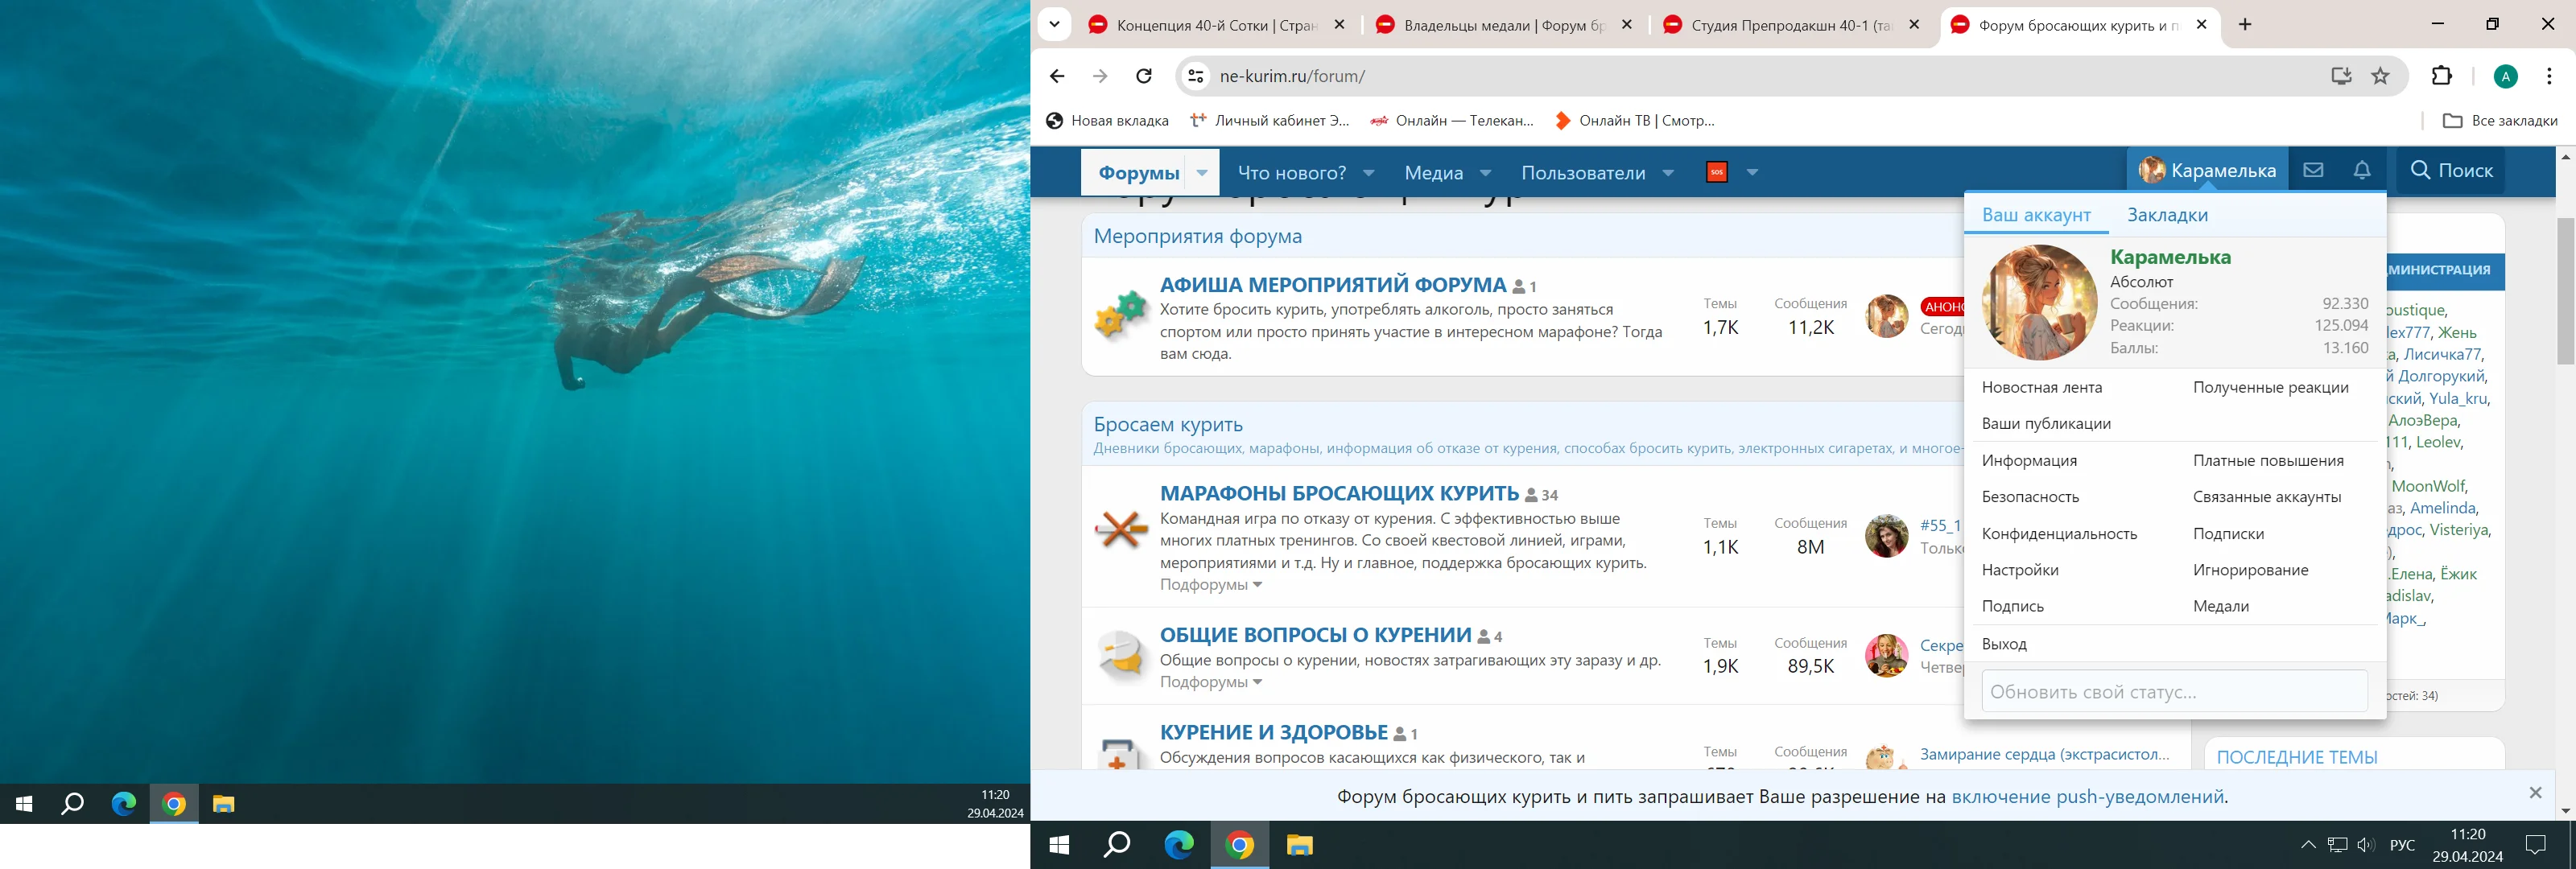Dismiss the push-notification banner
2576x869 pixels.
[x=2535, y=793]
